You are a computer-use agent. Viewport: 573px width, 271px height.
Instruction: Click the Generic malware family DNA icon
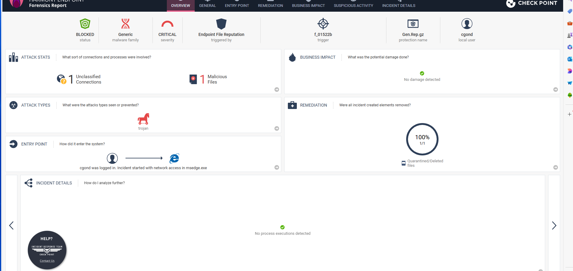pos(126,24)
